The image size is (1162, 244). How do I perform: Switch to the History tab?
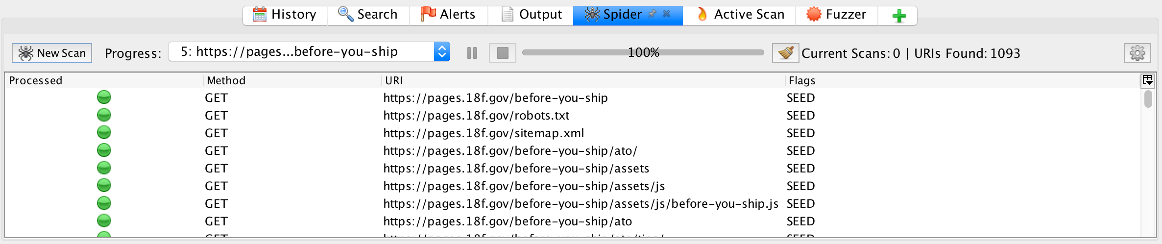285,15
